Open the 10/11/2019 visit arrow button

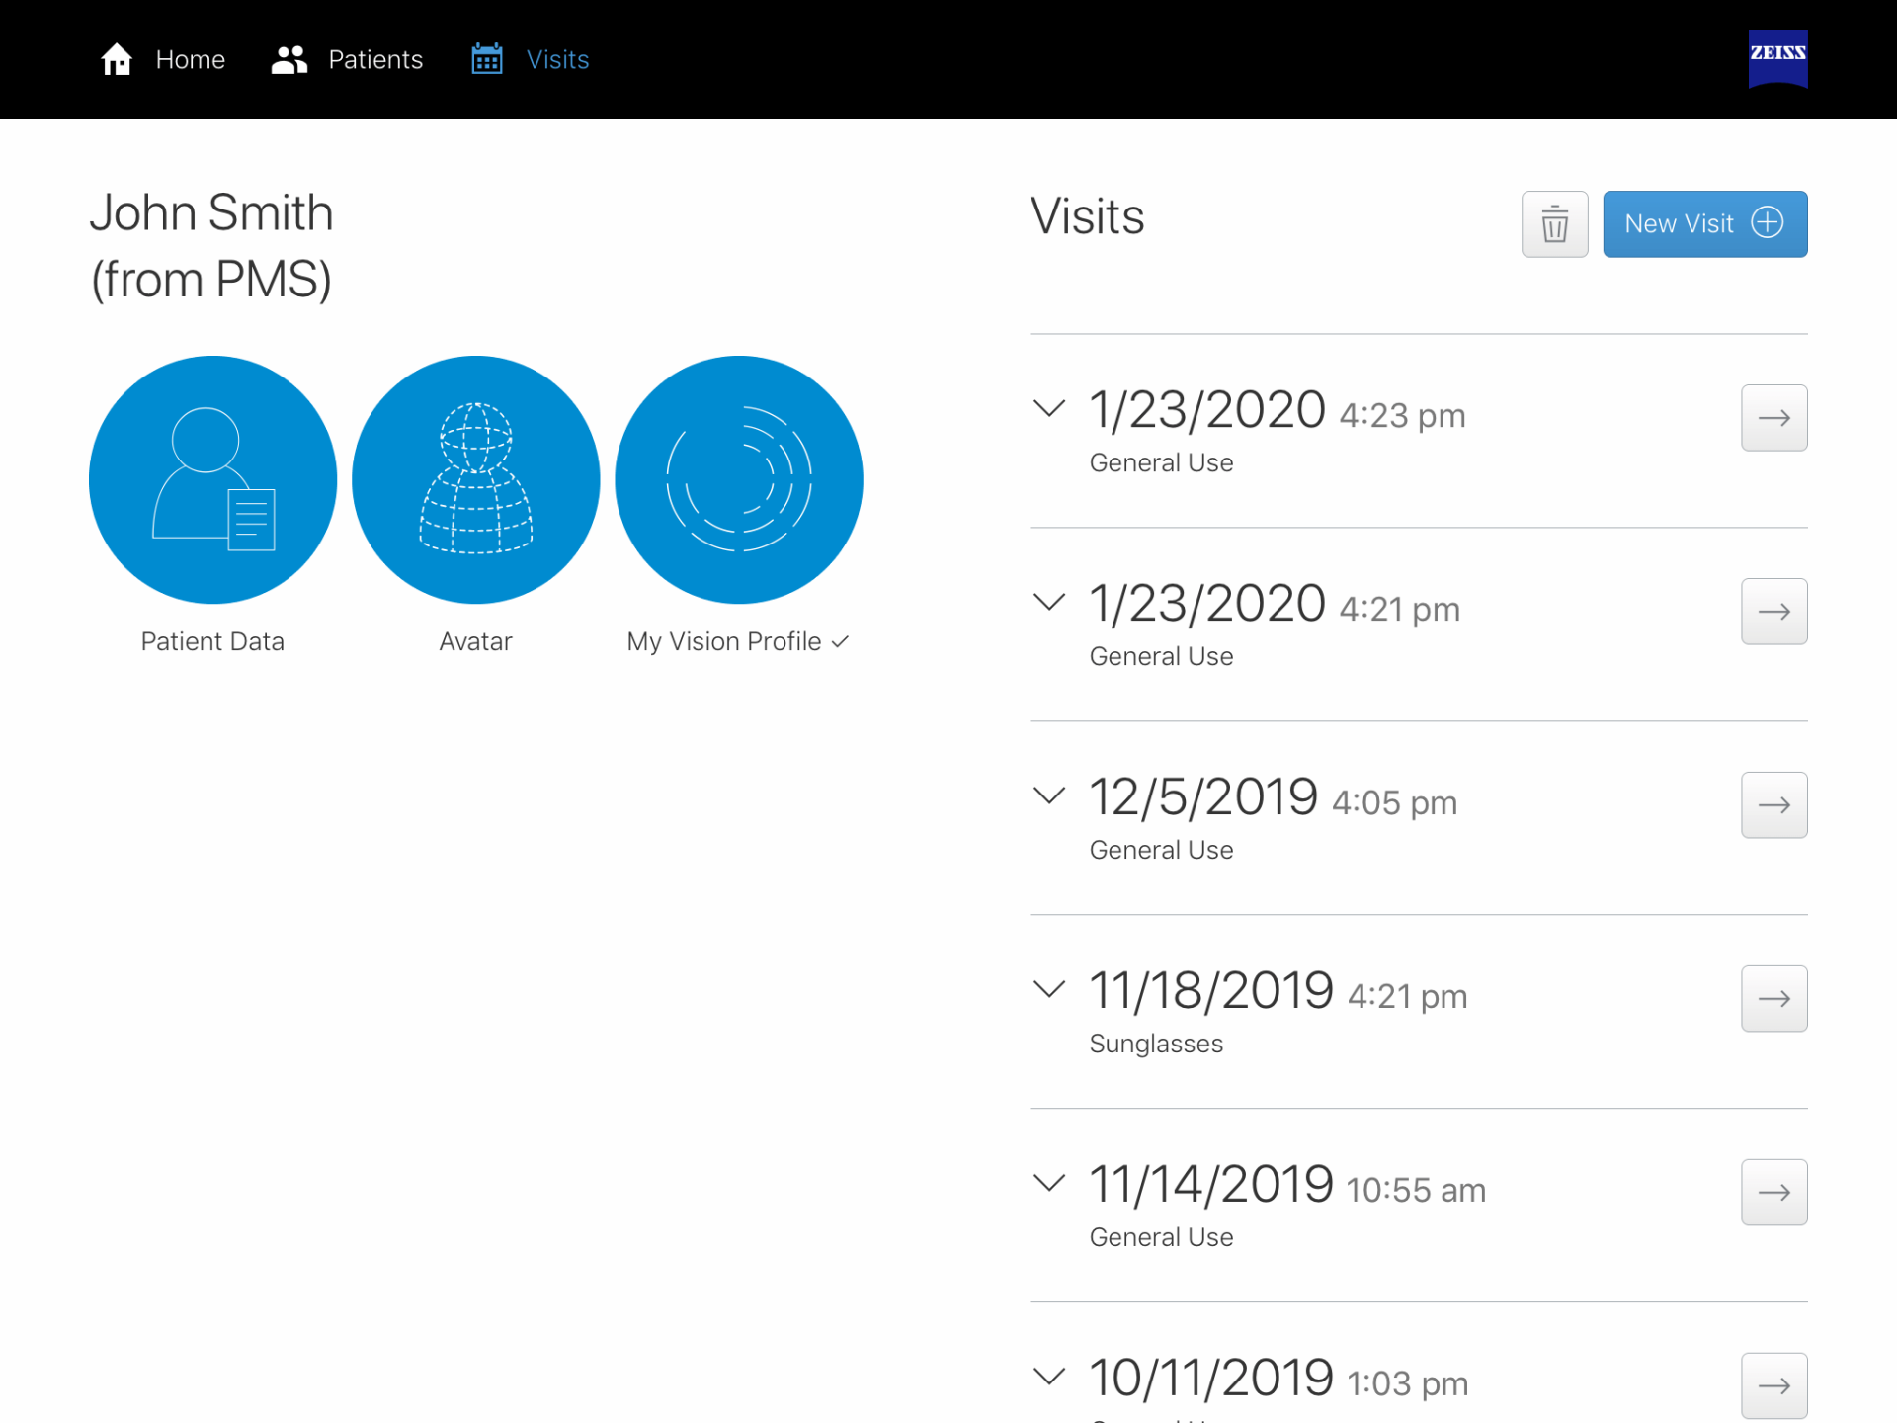pyautogui.click(x=1773, y=1386)
